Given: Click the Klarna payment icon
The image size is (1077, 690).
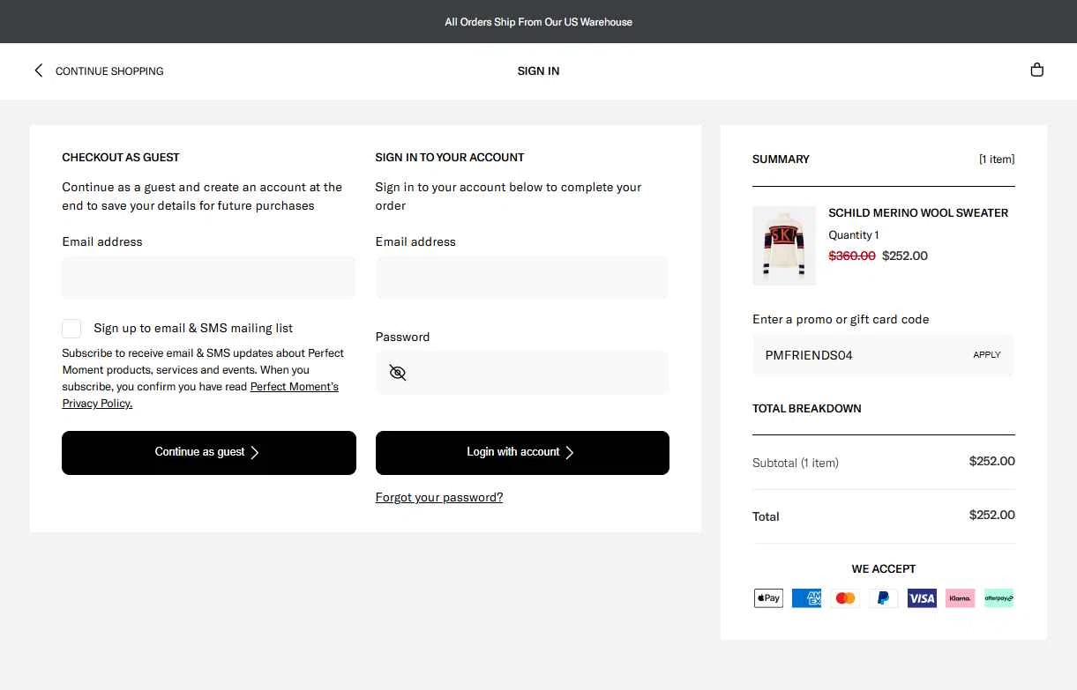Looking at the screenshot, I should (x=960, y=598).
